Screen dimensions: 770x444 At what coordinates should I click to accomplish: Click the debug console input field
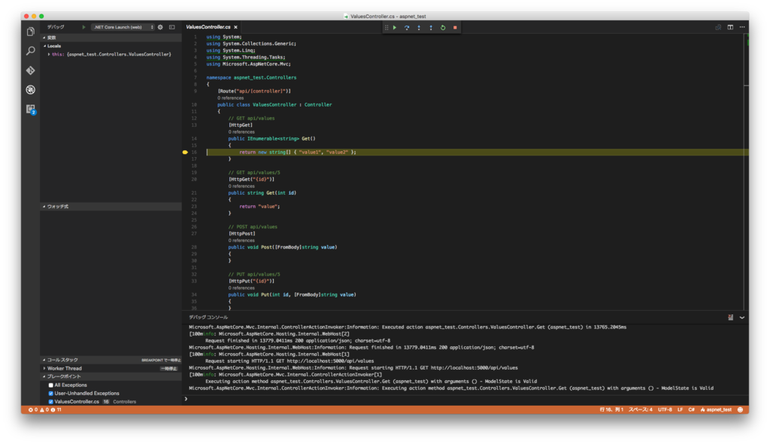coord(466,399)
